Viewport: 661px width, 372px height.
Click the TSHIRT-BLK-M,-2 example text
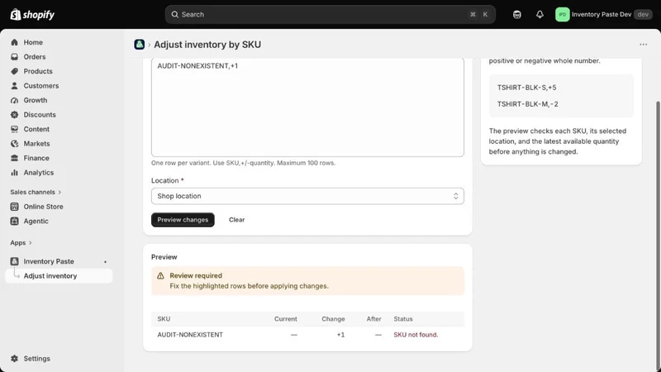pos(527,104)
